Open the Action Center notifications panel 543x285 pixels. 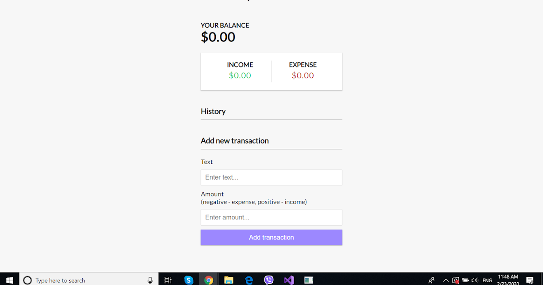point(530,280)
